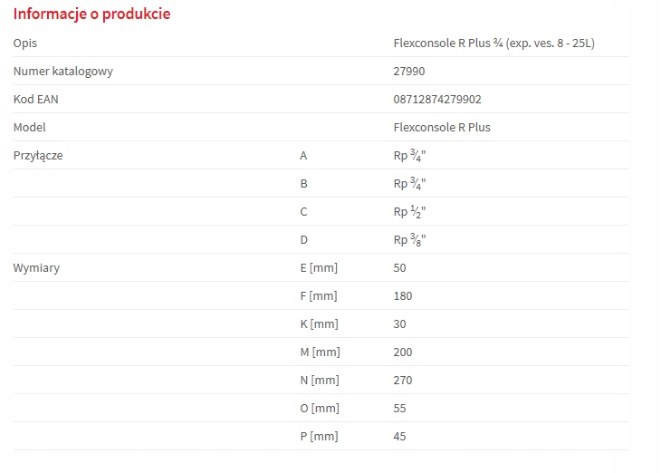Click the connection "B" sub-label
The width and height of the screenshot is (661, 473).
[304, 184]
